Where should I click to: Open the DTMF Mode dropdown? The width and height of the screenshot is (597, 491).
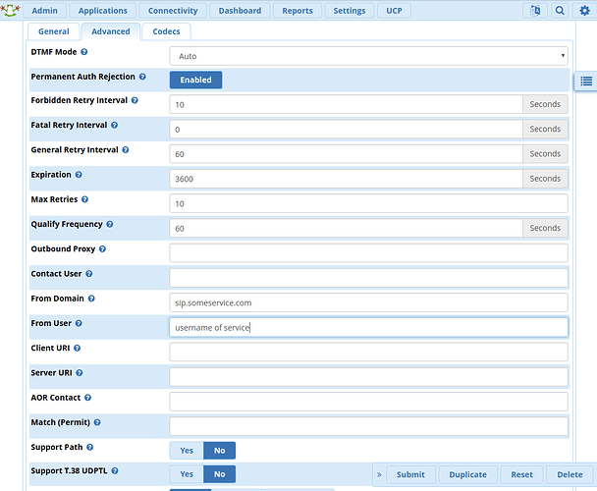click(x=368, y=56)
